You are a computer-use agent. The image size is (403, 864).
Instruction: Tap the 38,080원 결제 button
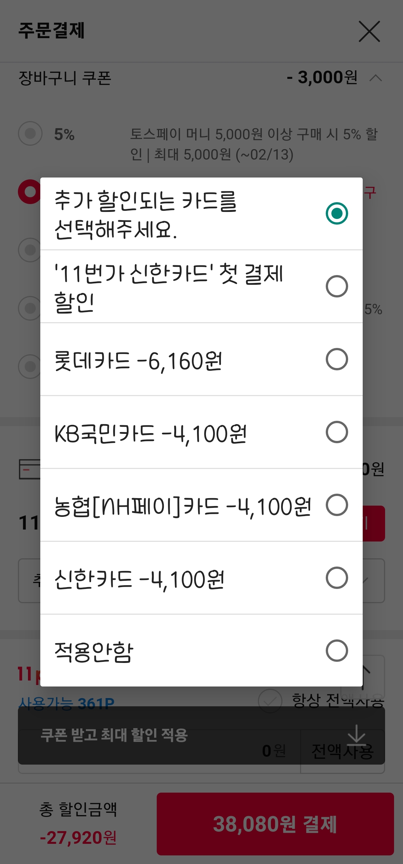[x=275, y=824]
